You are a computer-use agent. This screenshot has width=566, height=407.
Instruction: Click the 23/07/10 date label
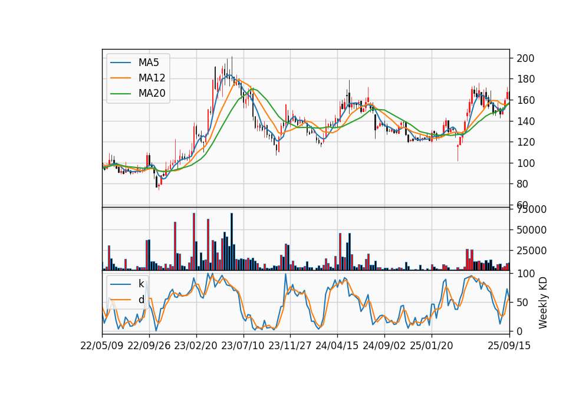[x=243, y=346]
